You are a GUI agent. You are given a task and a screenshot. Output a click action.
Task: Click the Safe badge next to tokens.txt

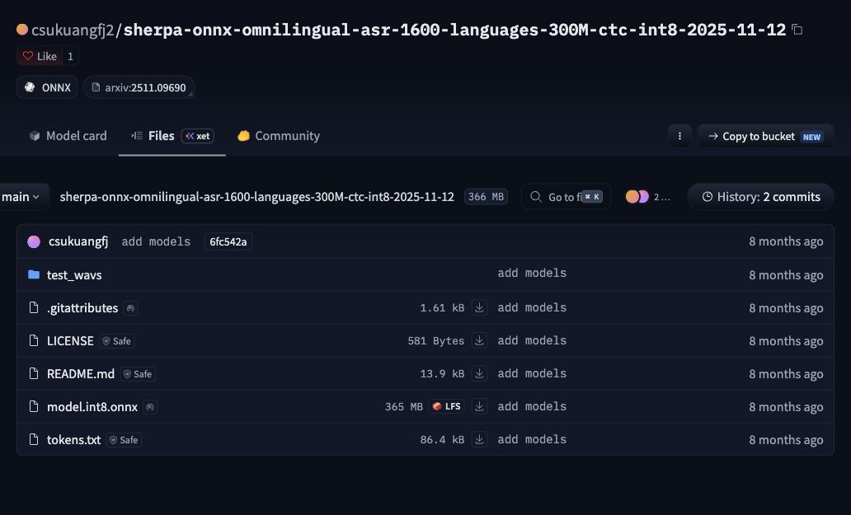click(x=124, y=440)
